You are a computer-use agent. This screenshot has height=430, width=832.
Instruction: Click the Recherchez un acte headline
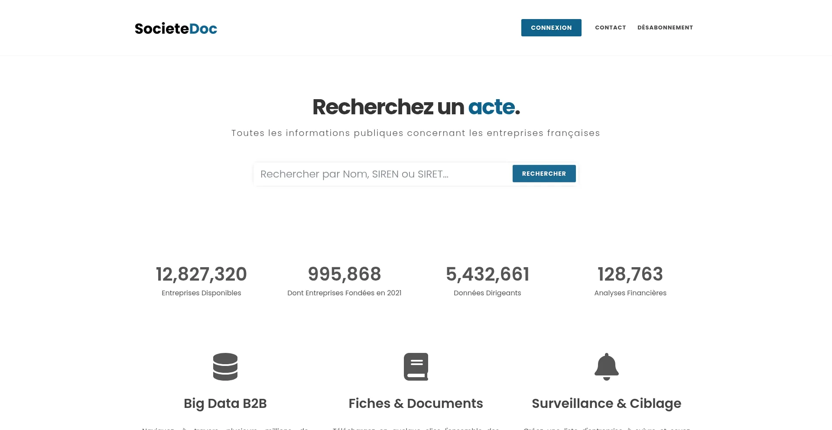(416, 107)
